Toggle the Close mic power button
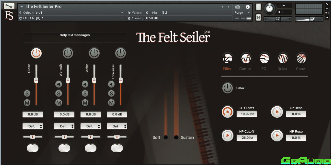 point(36,53)
